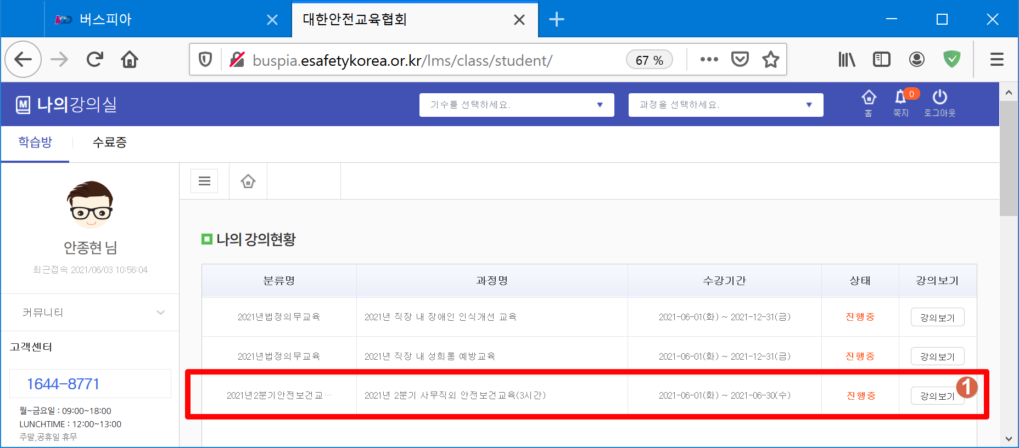Click phone number 1644-8771
Viewport: 1019px width, 448px height.
point(63,384)
